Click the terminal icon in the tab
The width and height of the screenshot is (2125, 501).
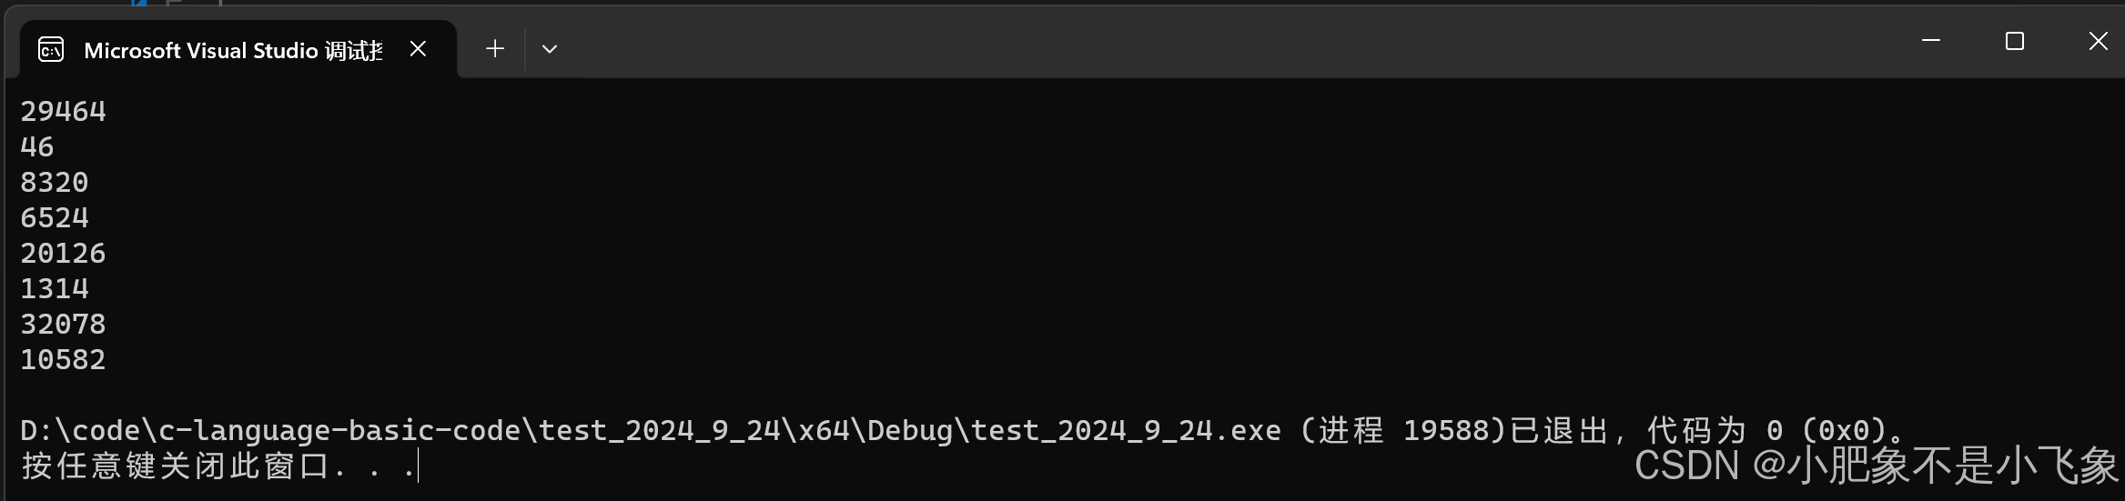pos(51,49)
